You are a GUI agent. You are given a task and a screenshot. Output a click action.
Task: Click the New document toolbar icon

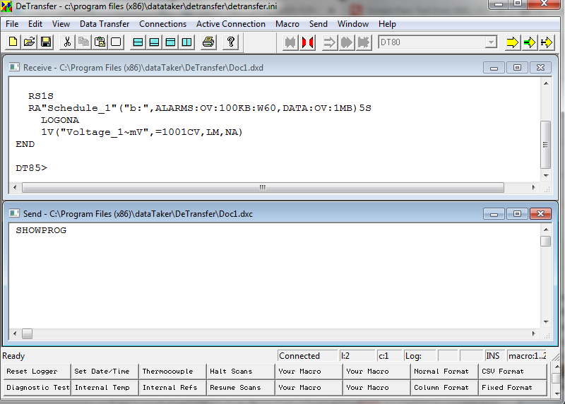pyautogui.click(x=13, y=42)
